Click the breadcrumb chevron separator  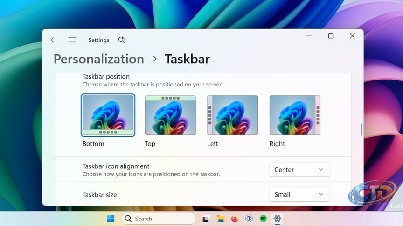pyautogui.click(x=155, y=59)
